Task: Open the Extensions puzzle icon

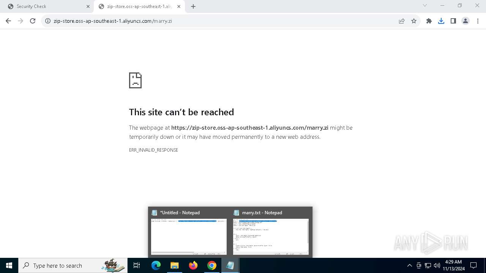Action: click(x=429, y=21)
